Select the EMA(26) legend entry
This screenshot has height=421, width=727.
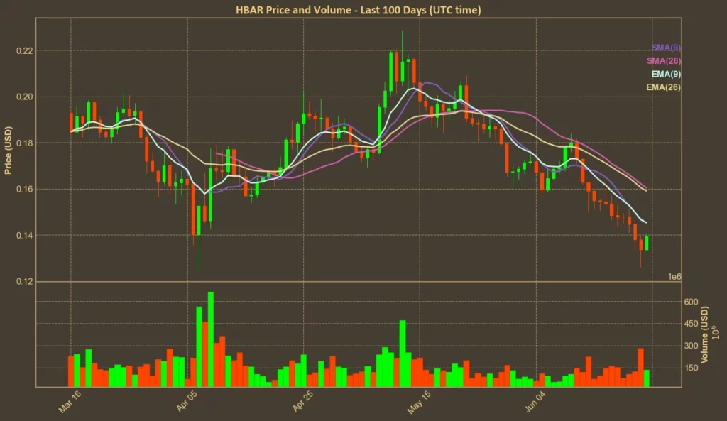point(664,87)
